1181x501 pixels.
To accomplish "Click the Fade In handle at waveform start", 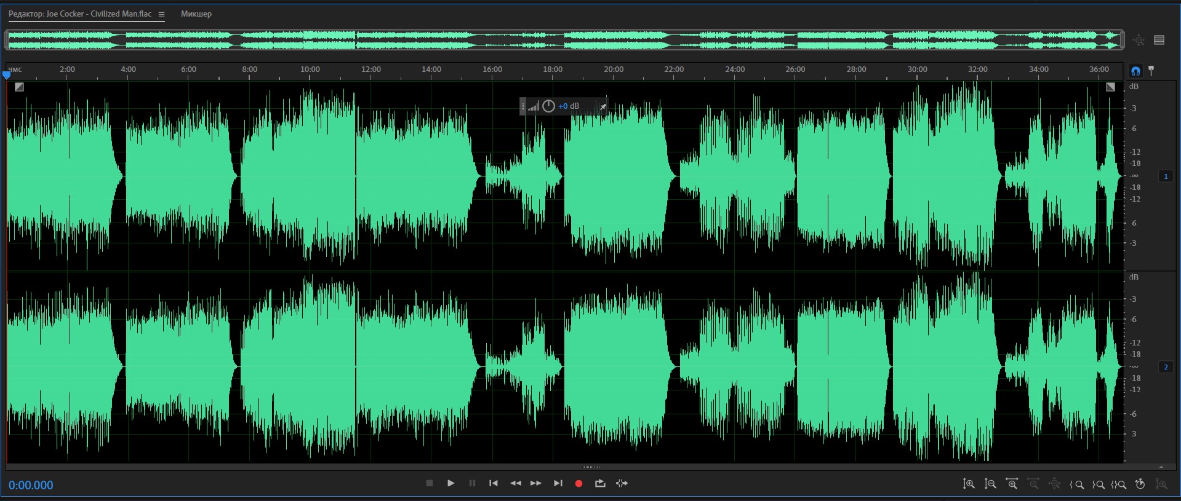I will [x=19, y=87].
